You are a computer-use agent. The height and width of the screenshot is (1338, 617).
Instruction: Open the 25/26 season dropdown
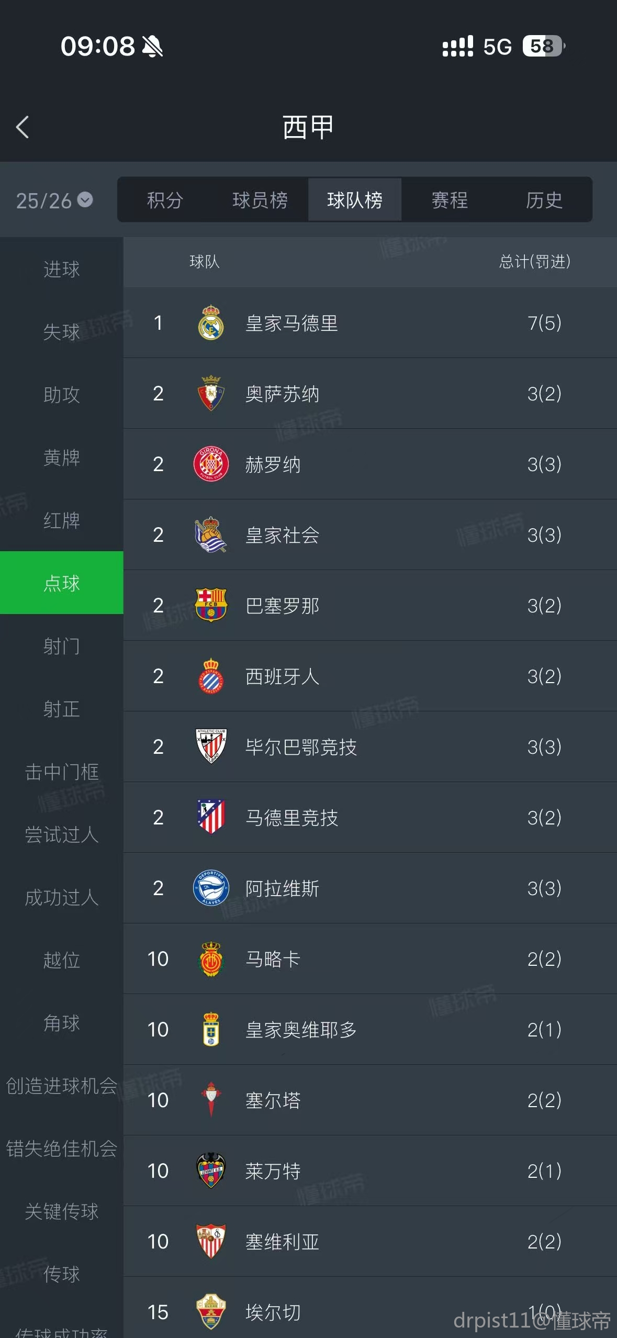click(54, 200)
